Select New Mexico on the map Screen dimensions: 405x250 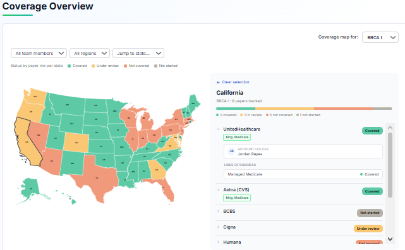point(72,163)
